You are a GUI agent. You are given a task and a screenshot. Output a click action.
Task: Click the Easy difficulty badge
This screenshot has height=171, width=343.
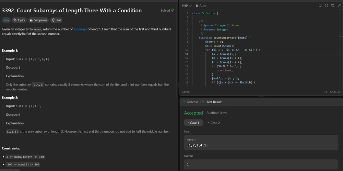(x=6, y=20)
